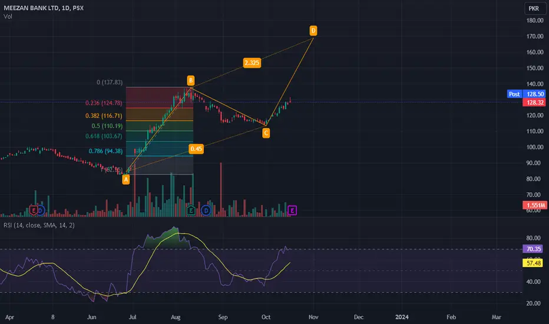Click the 20.00 label on RSI scale

tap(534, 303)
